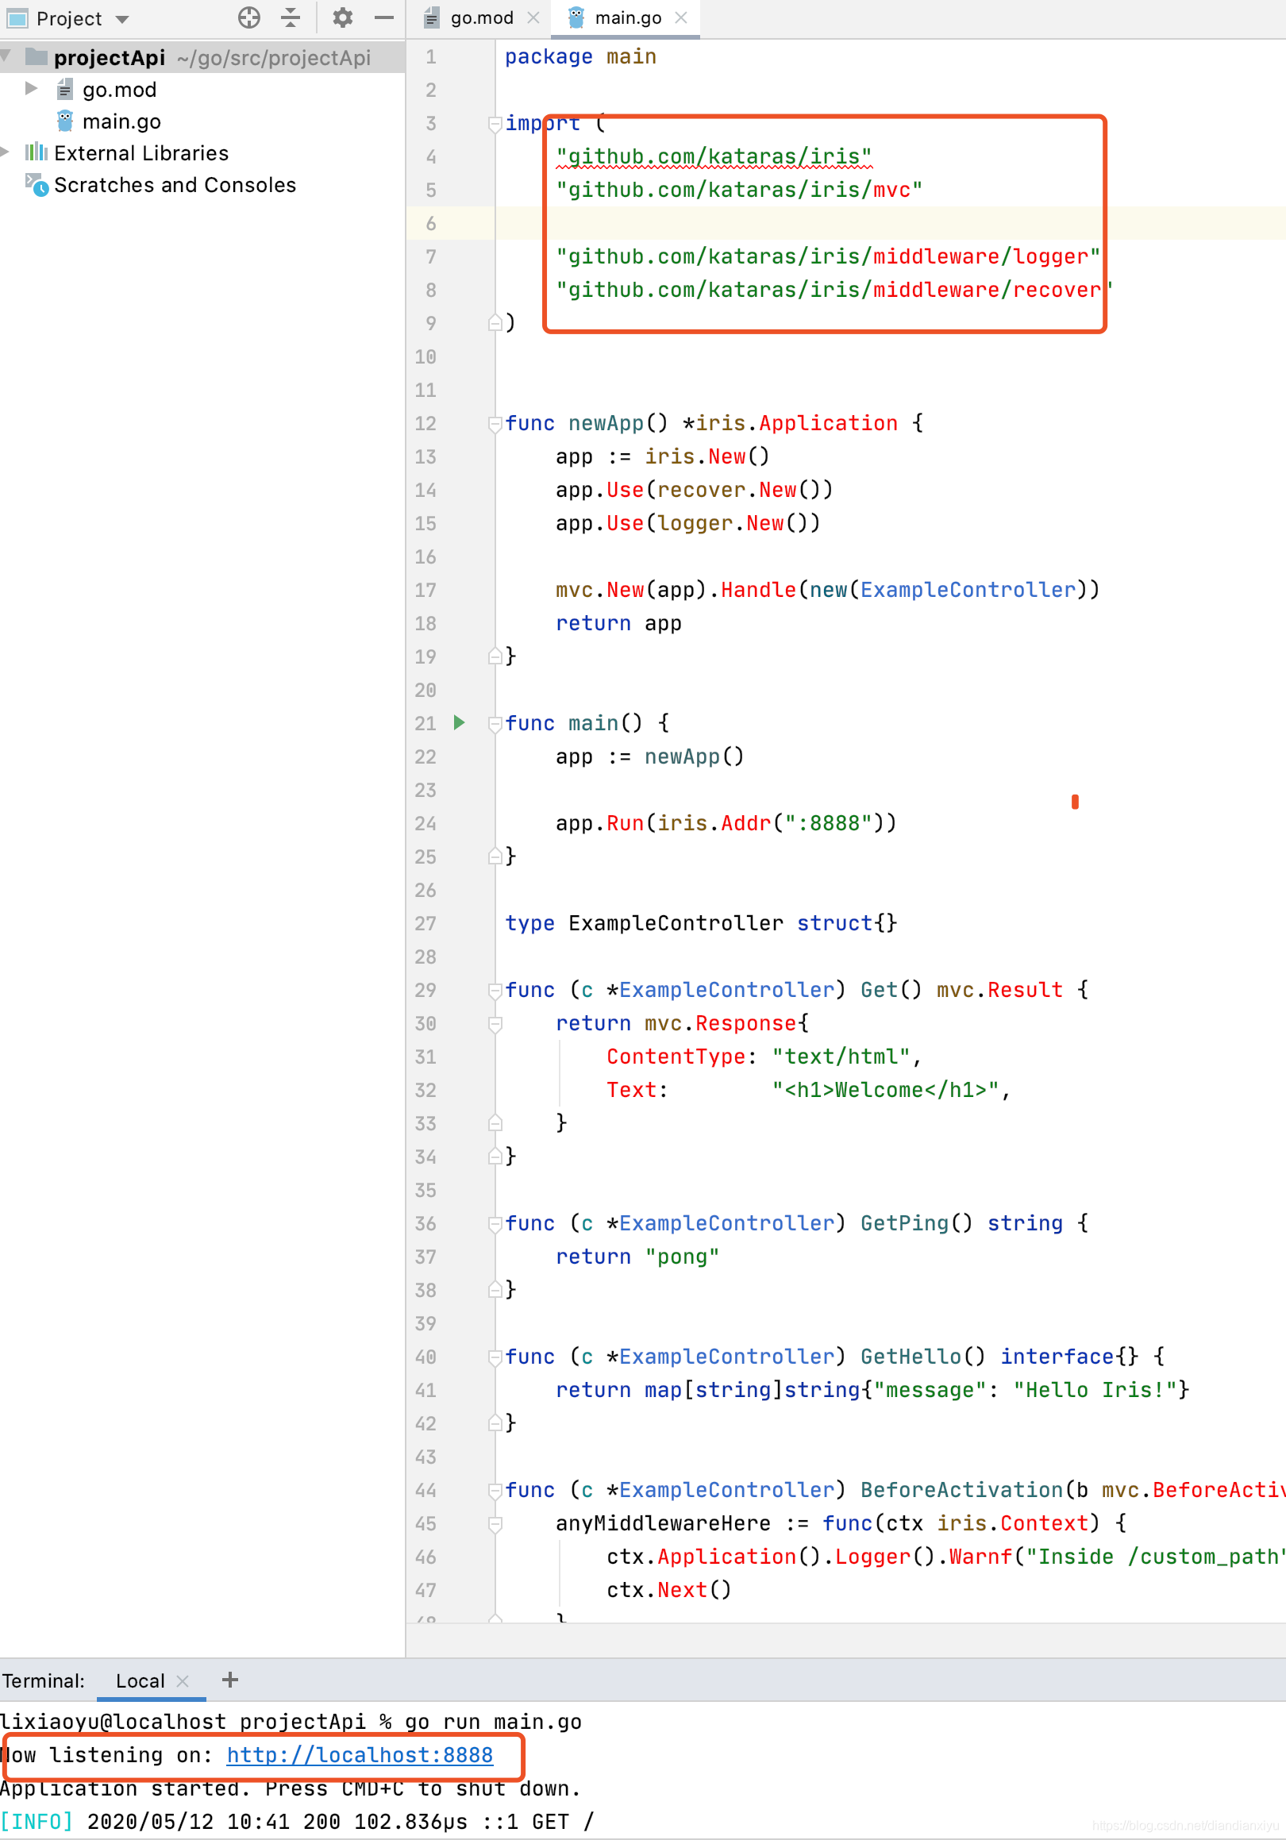Screen dimensions: 1286x1840
Task: Click the Project panel window icon
Action: point(17,17)
